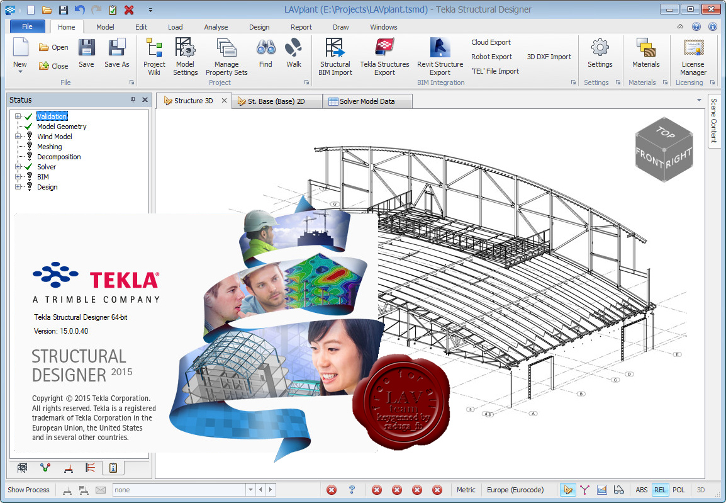Select Meshing in the Status tree
Image resolution: width=726 pixels, height=503 pixels.
tap(50, 147)
